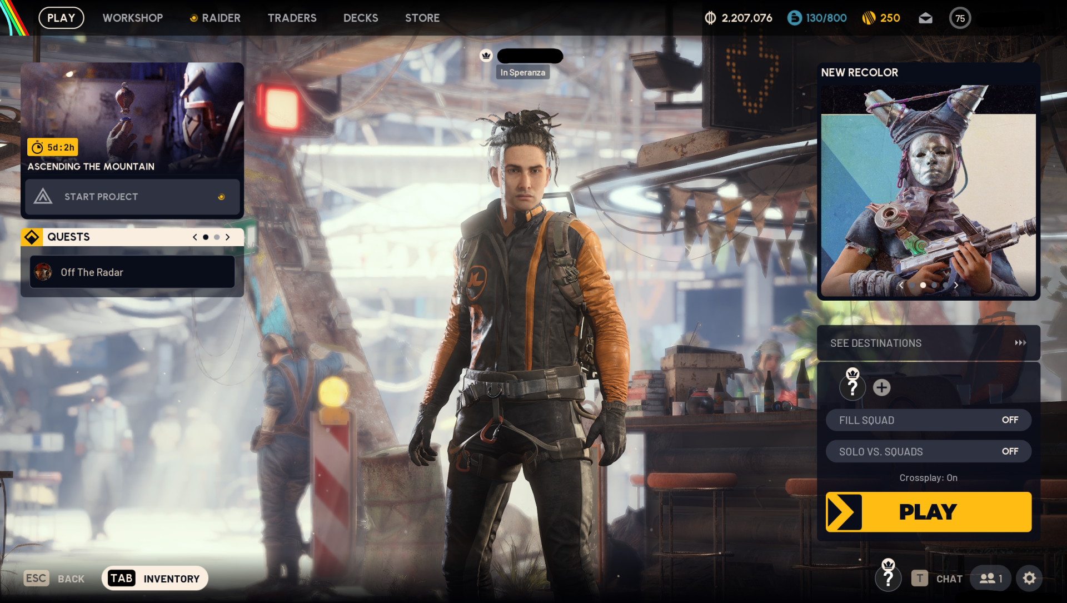The image size is (1067, 603).
Task: Open the Raider tab
Action: point(215,18)
